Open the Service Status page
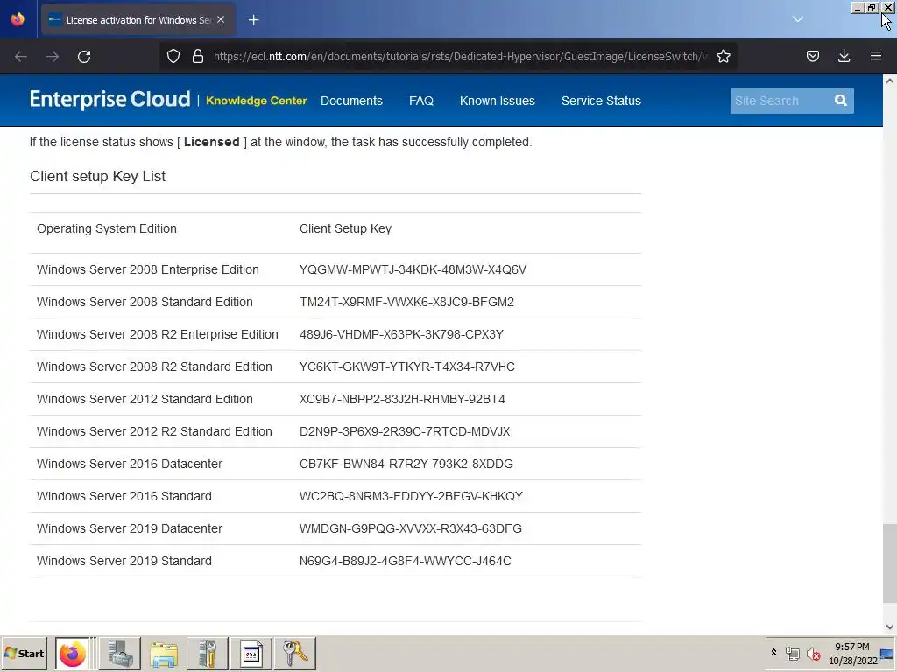 pyautogui.click(x=601, y=101)
